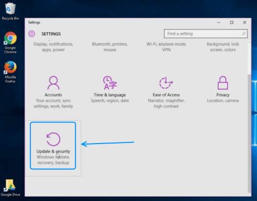
Task: Select the Google Chrome desktop shortcut
Action: 10,43
